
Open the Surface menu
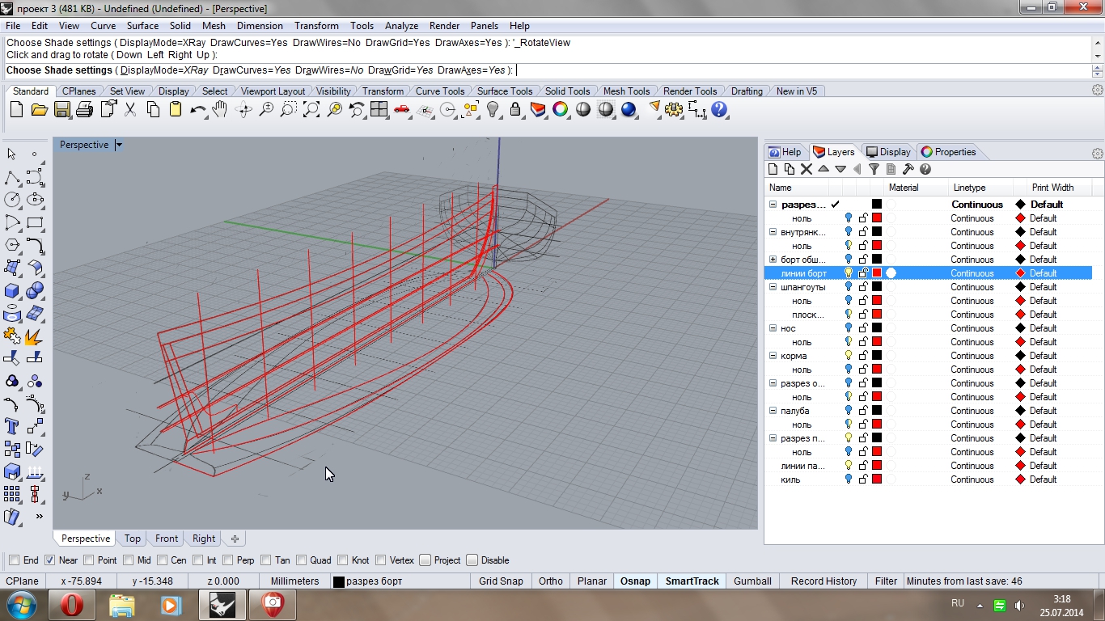coord(142,26)
